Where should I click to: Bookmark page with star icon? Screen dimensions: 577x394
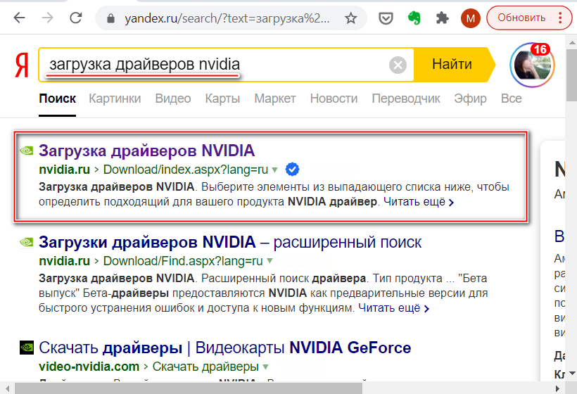pos(350,18)
